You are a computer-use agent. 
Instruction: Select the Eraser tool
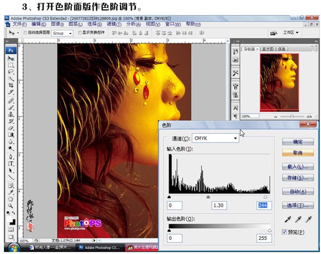(11, 128)
